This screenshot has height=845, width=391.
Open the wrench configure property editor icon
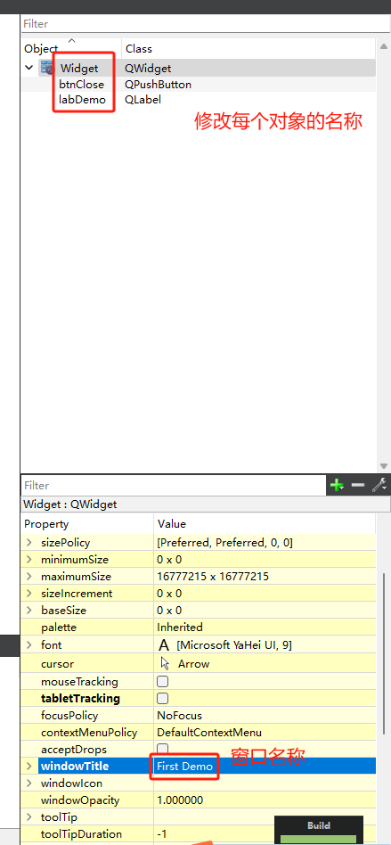pyautogui.click(x=379, y=485)
